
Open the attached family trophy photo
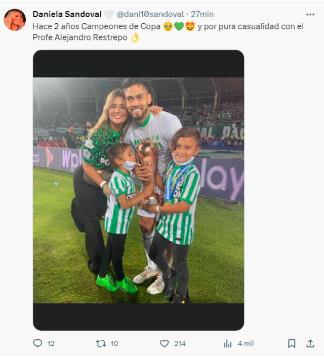click(138, 190)
